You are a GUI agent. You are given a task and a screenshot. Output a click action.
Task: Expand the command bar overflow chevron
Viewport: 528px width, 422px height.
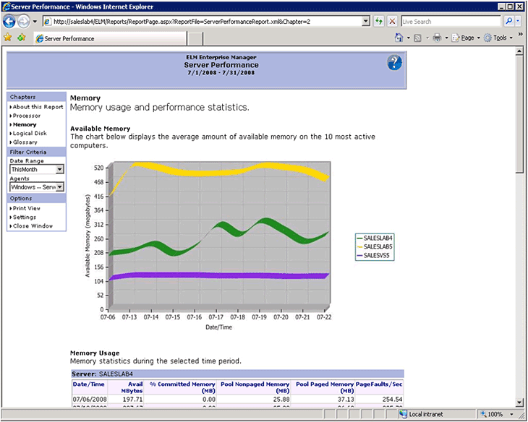tap(520, 35)
